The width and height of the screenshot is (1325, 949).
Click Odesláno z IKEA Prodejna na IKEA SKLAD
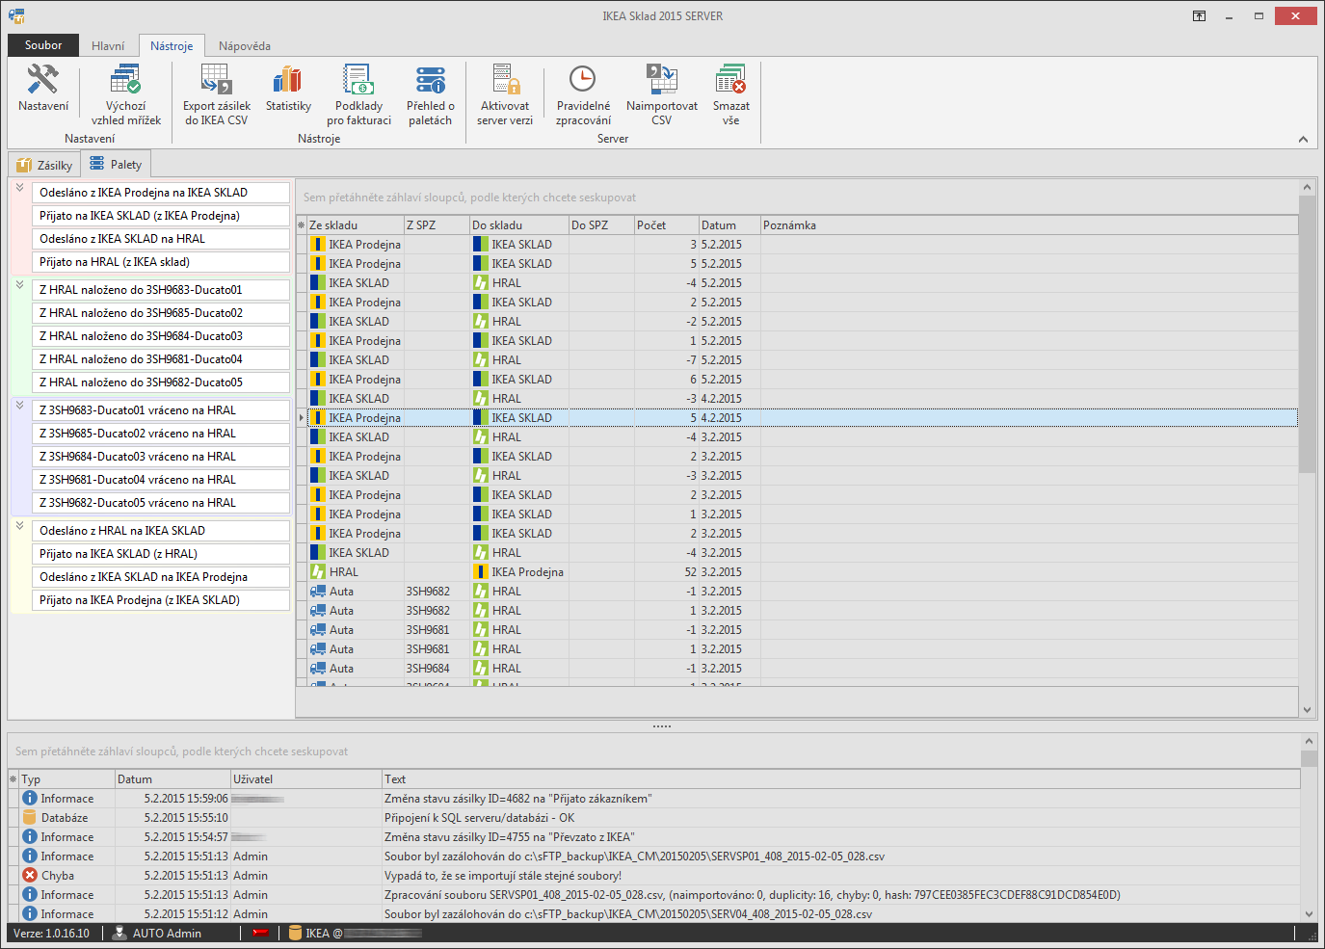pos(161,193)
